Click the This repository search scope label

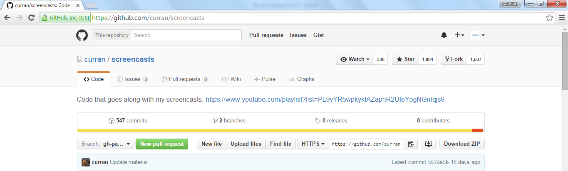pos(112,35)
